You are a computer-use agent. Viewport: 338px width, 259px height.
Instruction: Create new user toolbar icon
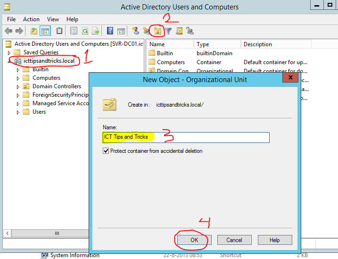(x=136, y=31)
